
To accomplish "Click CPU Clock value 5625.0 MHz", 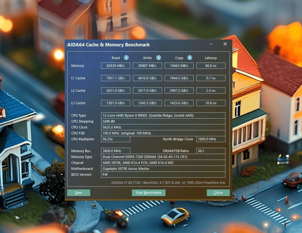I will pos(163,127).
